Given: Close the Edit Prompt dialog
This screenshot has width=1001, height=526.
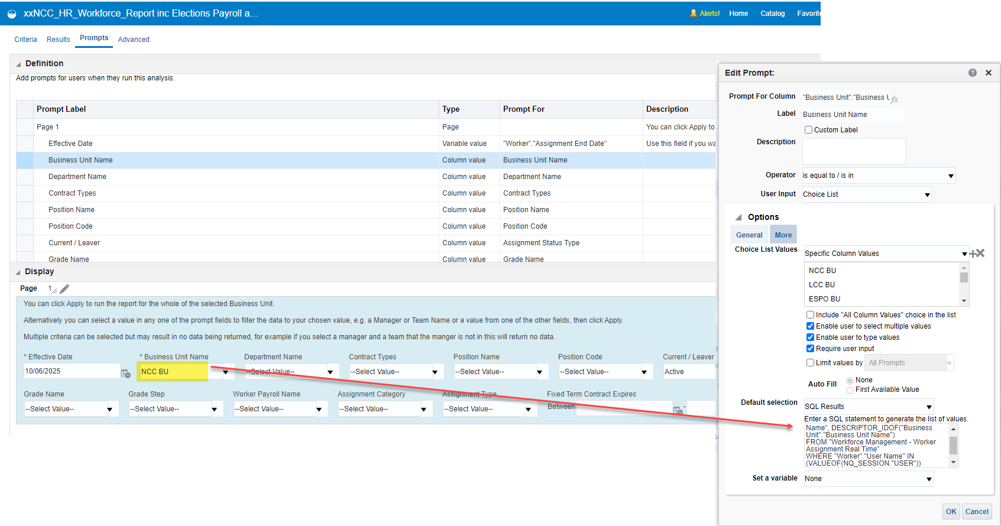Looking at the screenshot, I should tap(989, 73).
